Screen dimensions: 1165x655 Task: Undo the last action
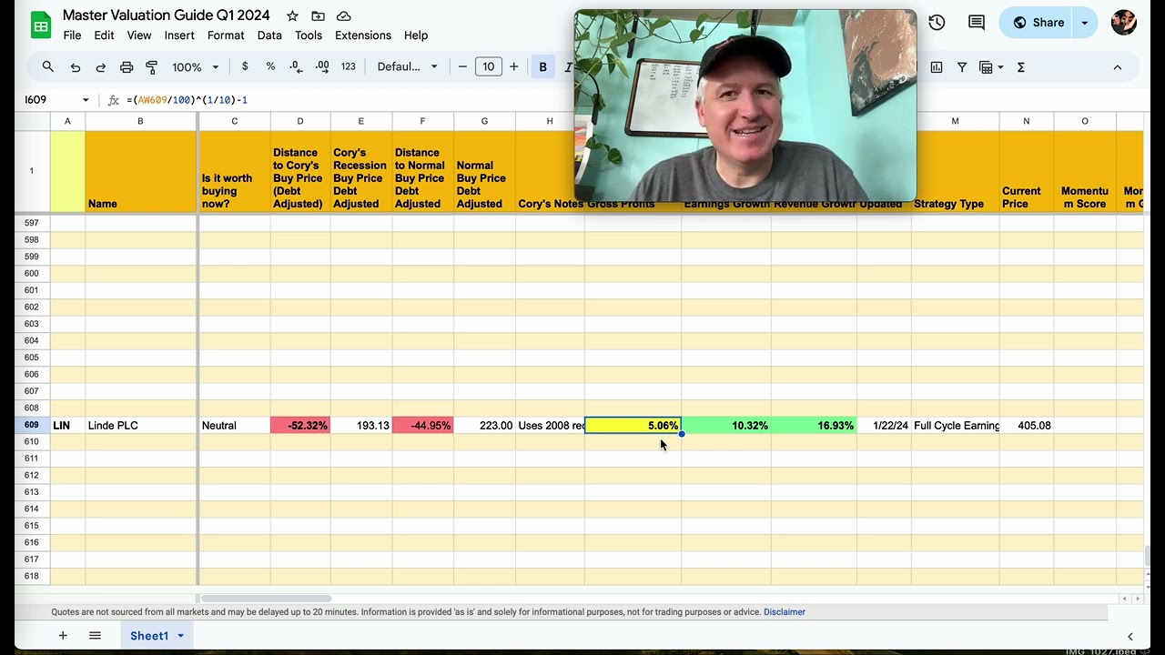click(x=76, y=66)
